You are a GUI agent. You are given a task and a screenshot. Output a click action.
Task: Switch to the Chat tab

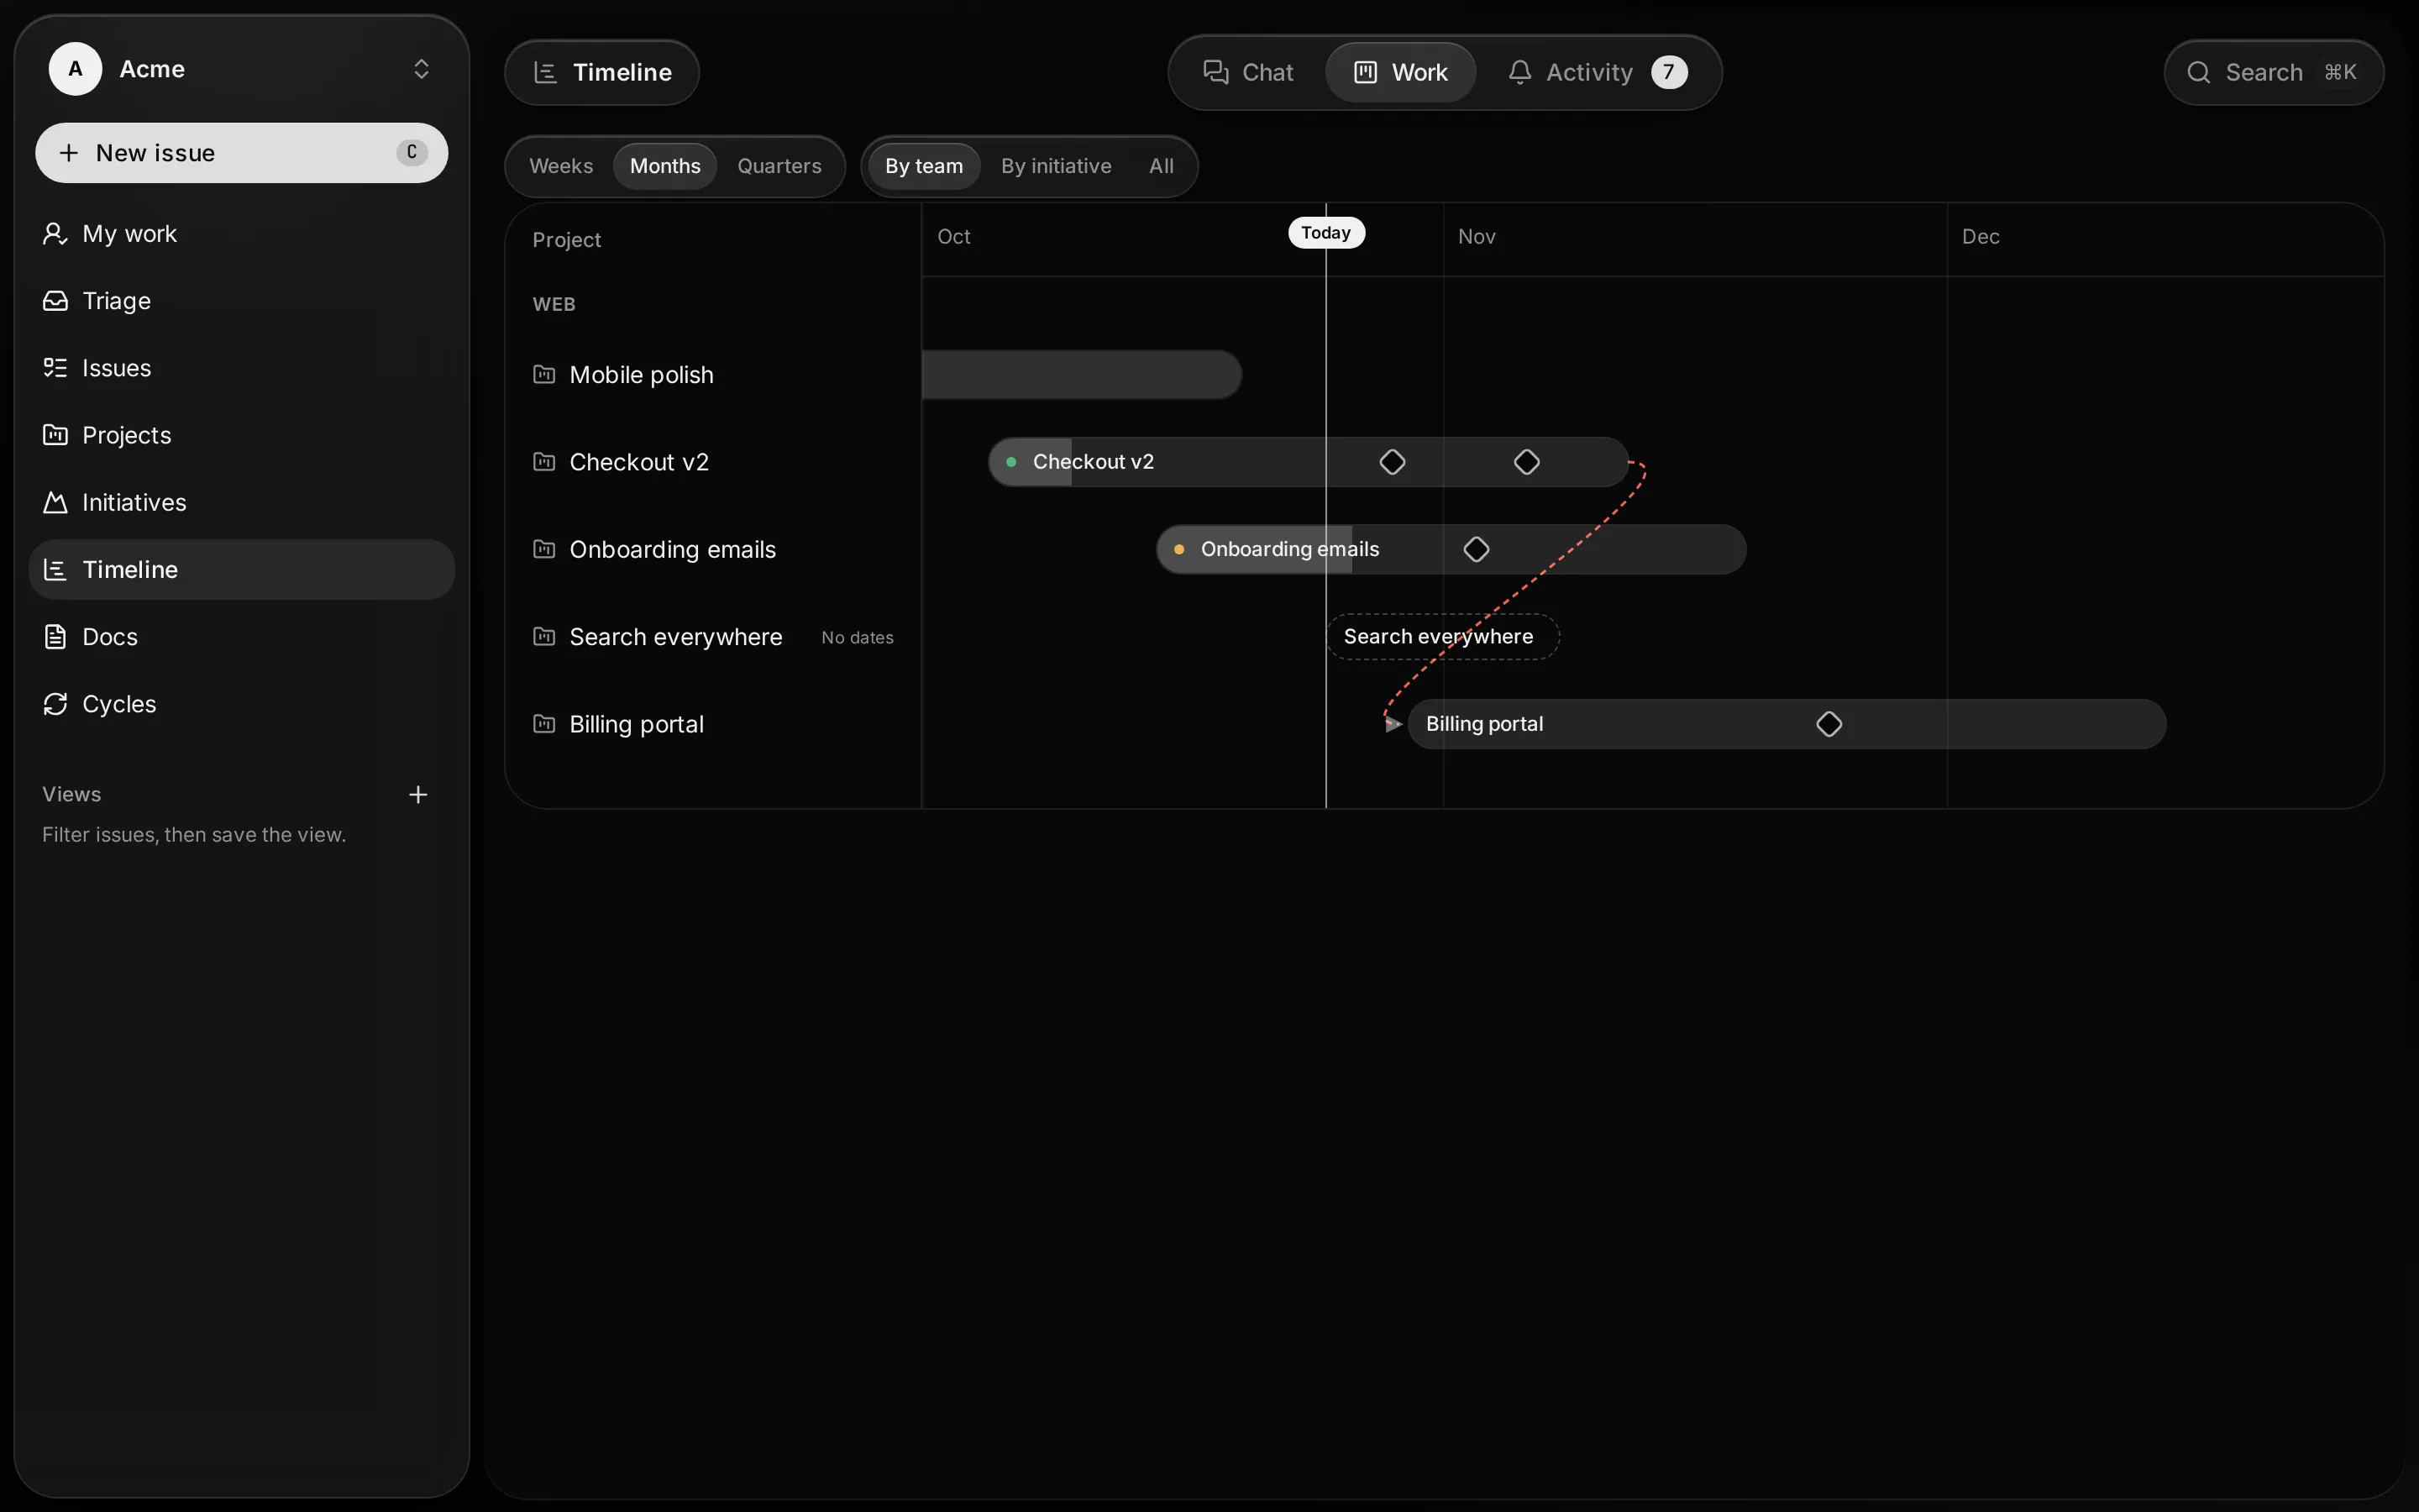coord(1248,72)
